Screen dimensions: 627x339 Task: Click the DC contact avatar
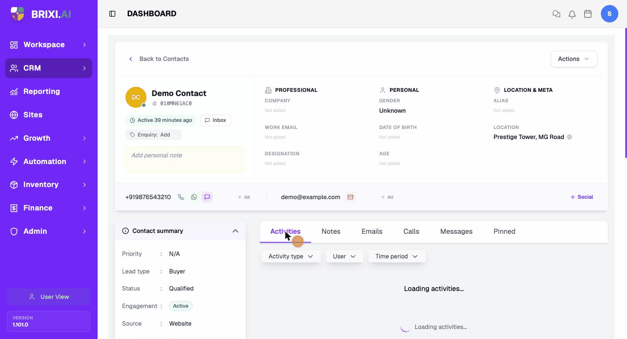click(x=136, y=97)
